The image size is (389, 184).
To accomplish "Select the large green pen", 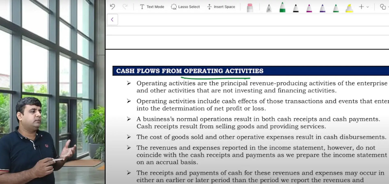I will [x=282, y=7].
